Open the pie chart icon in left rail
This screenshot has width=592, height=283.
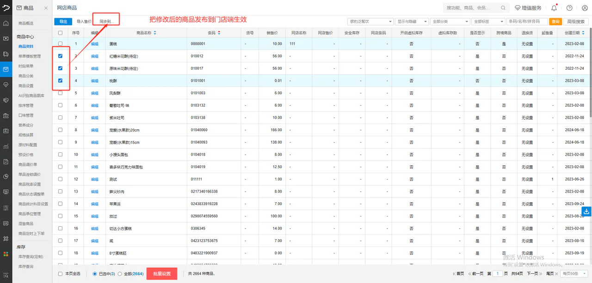click(x=6, y=176)
